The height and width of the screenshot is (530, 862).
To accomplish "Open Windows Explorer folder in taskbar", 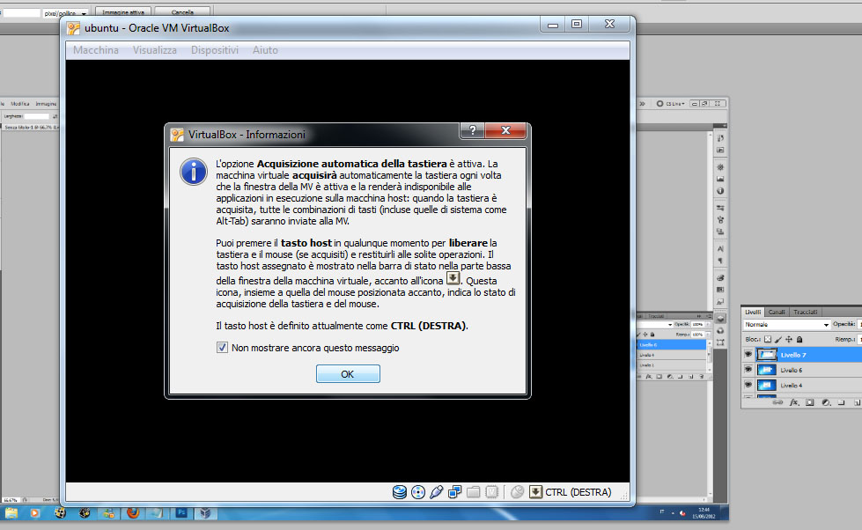I will (11, 513).
